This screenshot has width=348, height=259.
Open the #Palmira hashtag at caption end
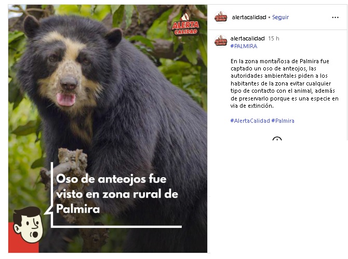pyautogui.click(x=283, y=121)
